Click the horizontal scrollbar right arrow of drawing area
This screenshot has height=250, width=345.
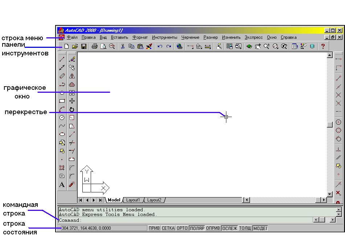pyautogui.click(x=324, y=200)
